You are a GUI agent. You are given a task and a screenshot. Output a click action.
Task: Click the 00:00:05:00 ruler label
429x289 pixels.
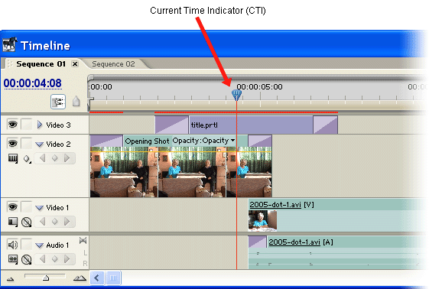pos(260,87)
